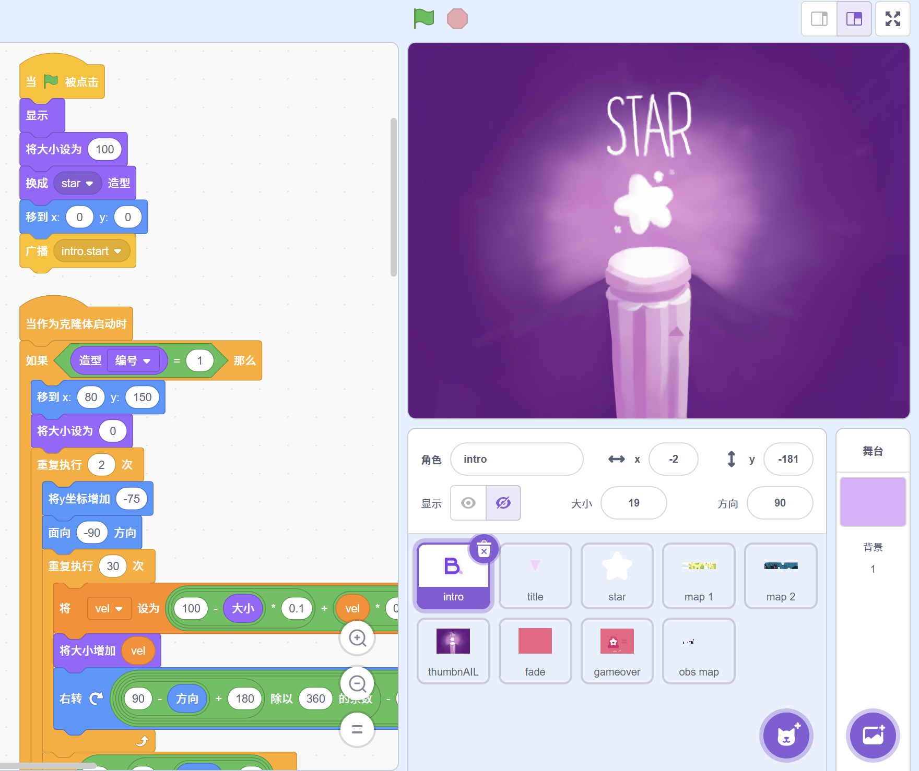Reset workspace zoom with equals icon
The width and height of the screenshot is (919, 771).
pos(357,729)
